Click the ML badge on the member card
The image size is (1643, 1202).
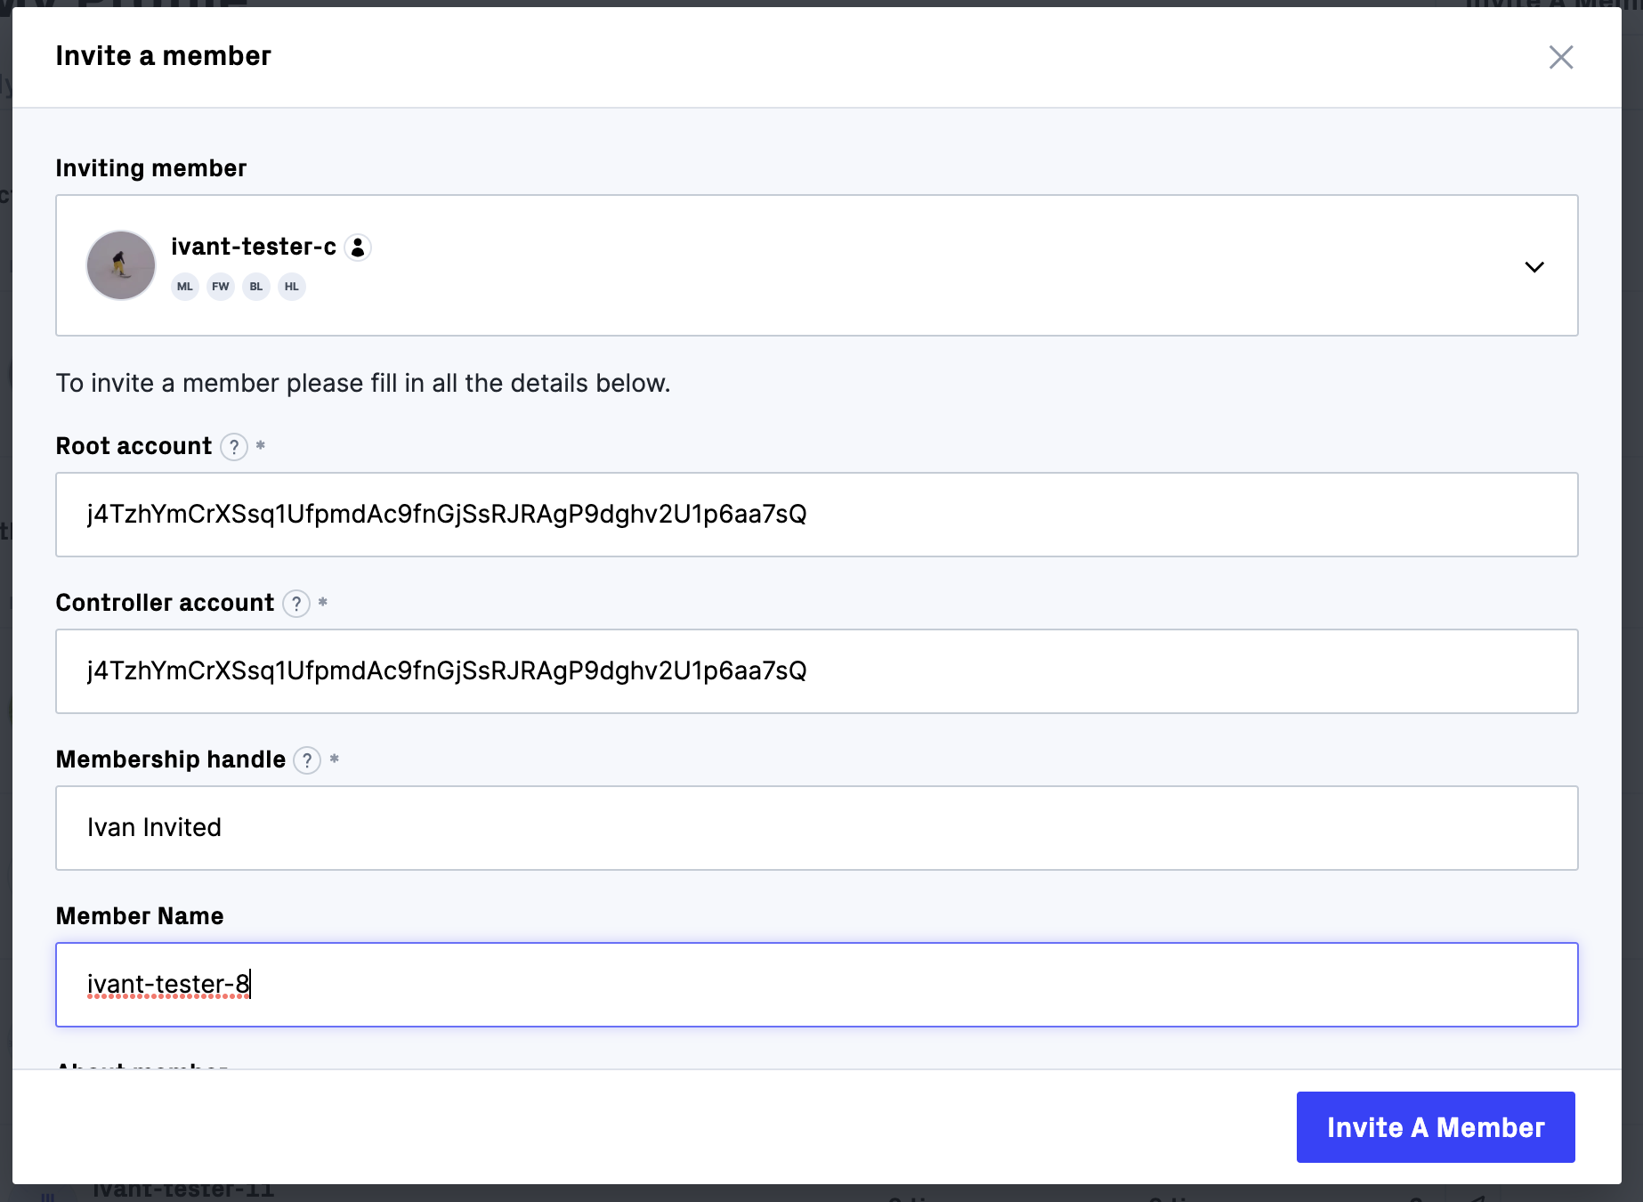click(184, 287)
